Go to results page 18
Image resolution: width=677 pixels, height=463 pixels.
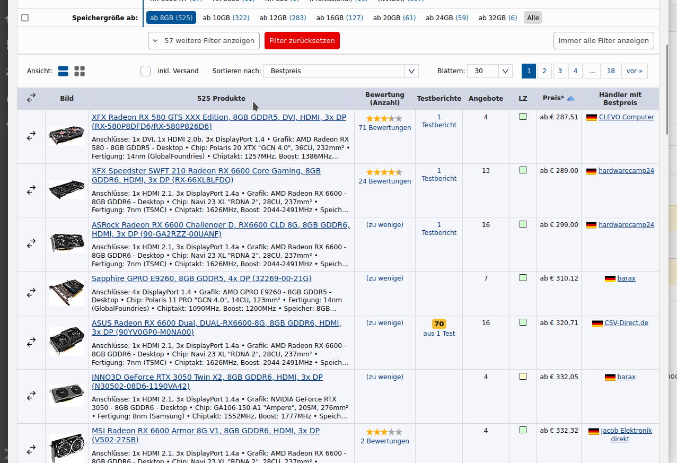point(611,71)
